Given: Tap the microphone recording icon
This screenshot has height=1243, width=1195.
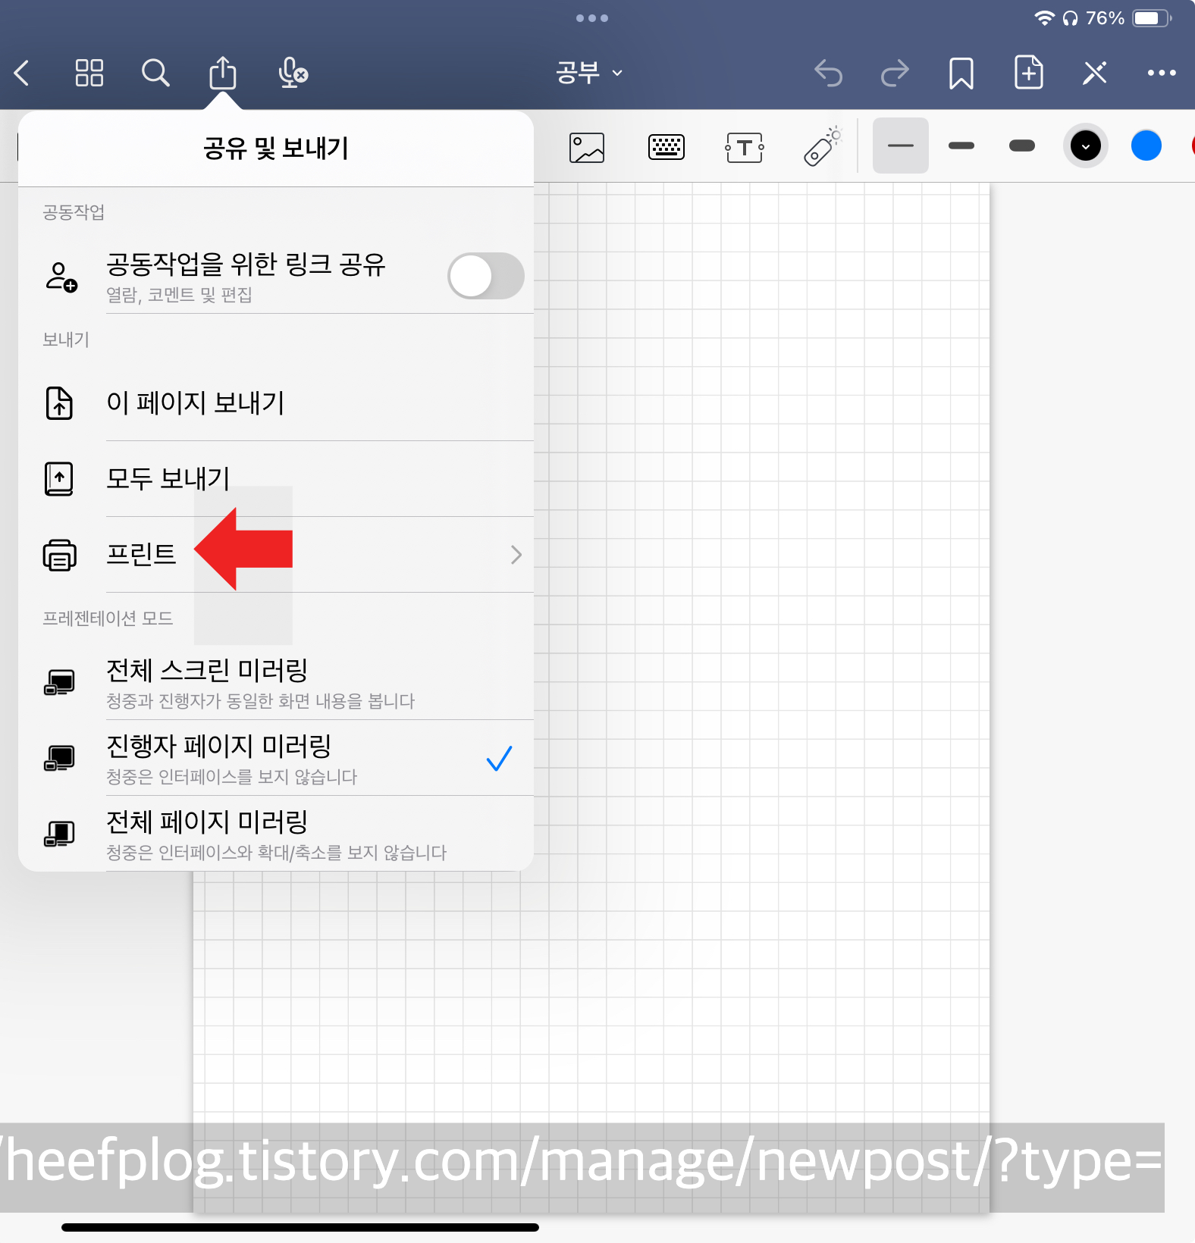Looking at the screenshot, I should [x=293, y=74].
